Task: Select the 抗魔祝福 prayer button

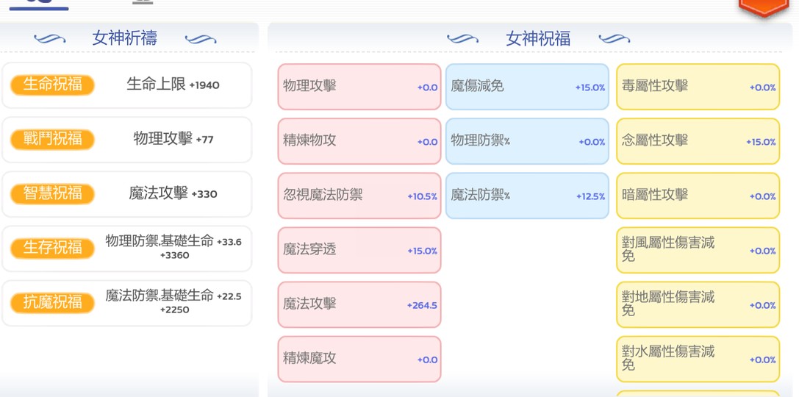Action: pos(52,303)
